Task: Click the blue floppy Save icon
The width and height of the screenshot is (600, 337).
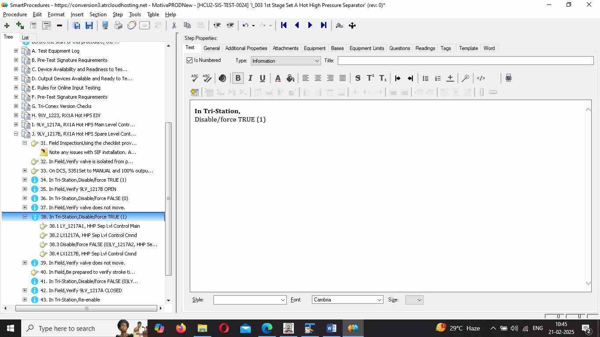Action: click(89, 25)
